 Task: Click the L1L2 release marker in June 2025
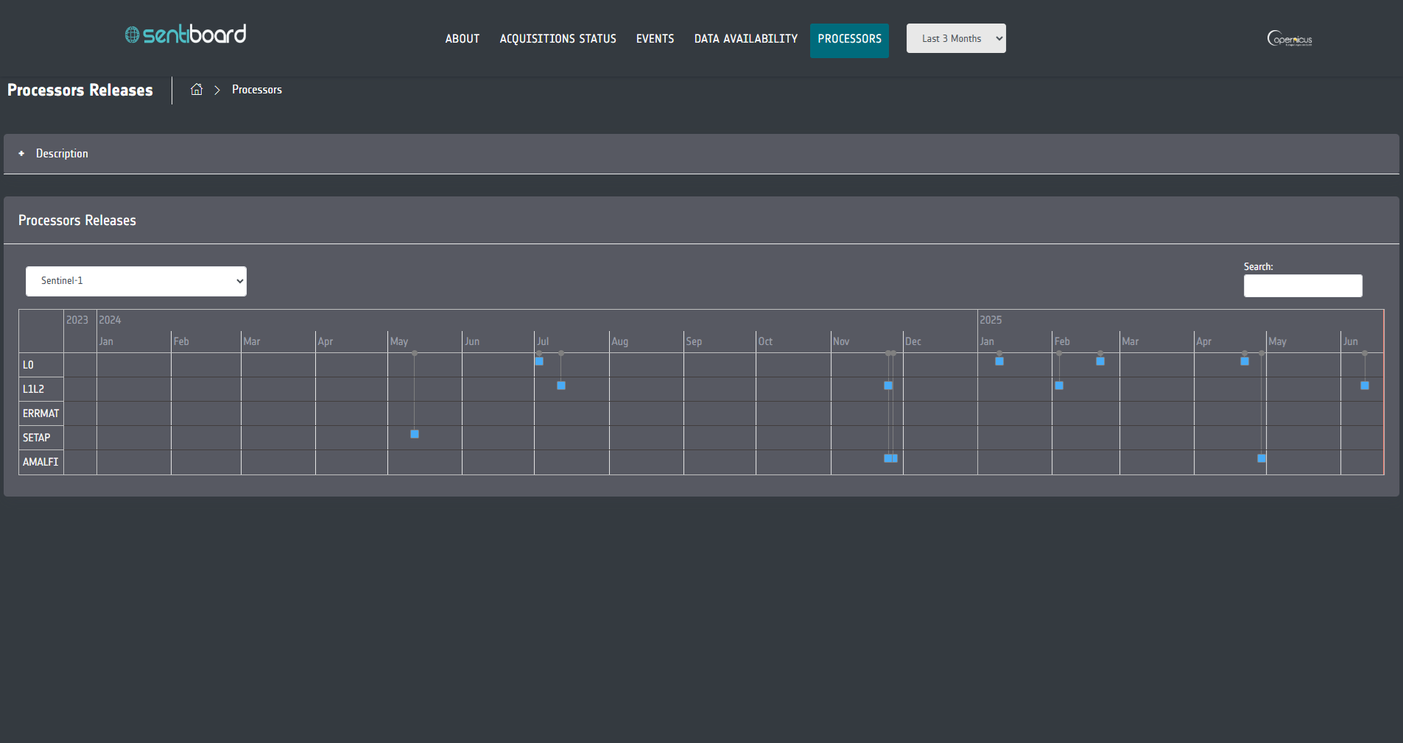(x=1365, y=385)
